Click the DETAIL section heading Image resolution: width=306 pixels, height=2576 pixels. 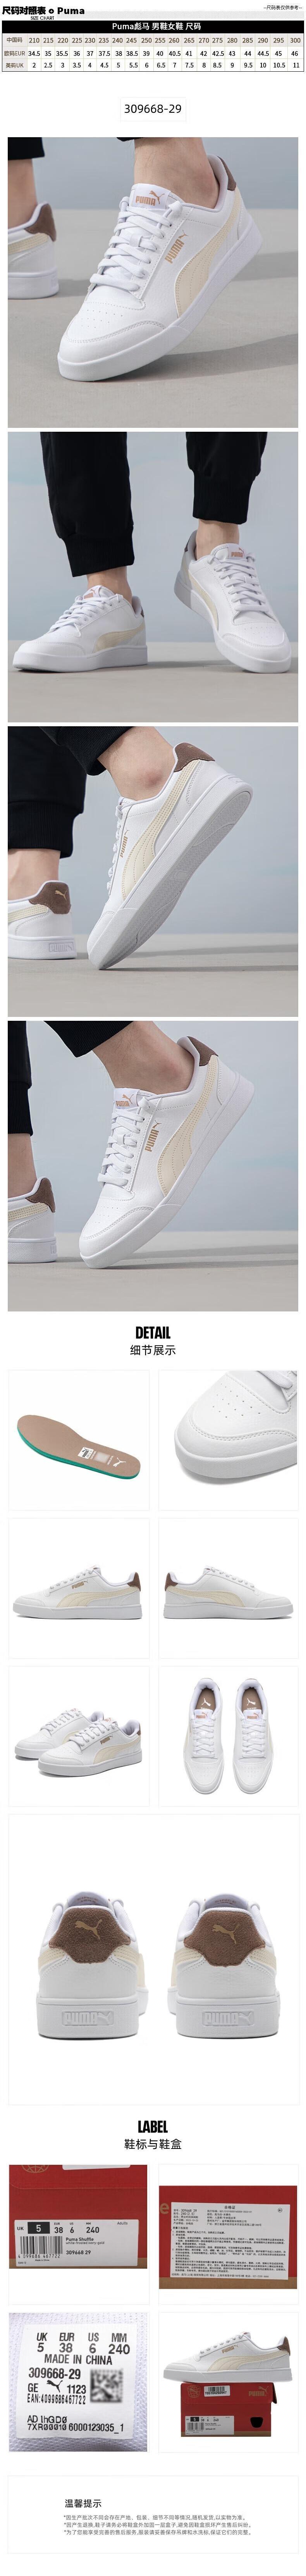pyautogui.click(x=153, y=1332)
